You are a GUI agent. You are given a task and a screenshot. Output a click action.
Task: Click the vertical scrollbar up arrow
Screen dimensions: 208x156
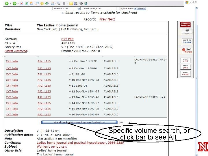196,8
